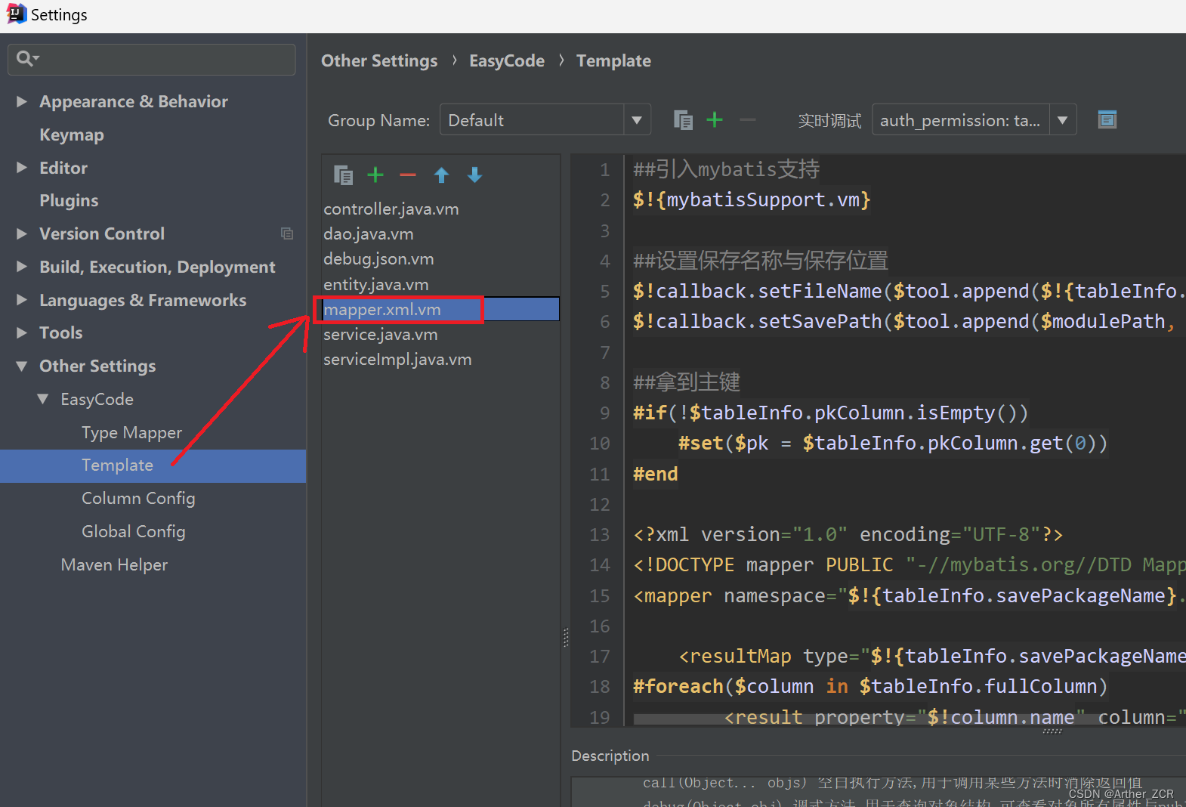
Task: Delete template using the red minus icon
Action: tap(408, 175)
